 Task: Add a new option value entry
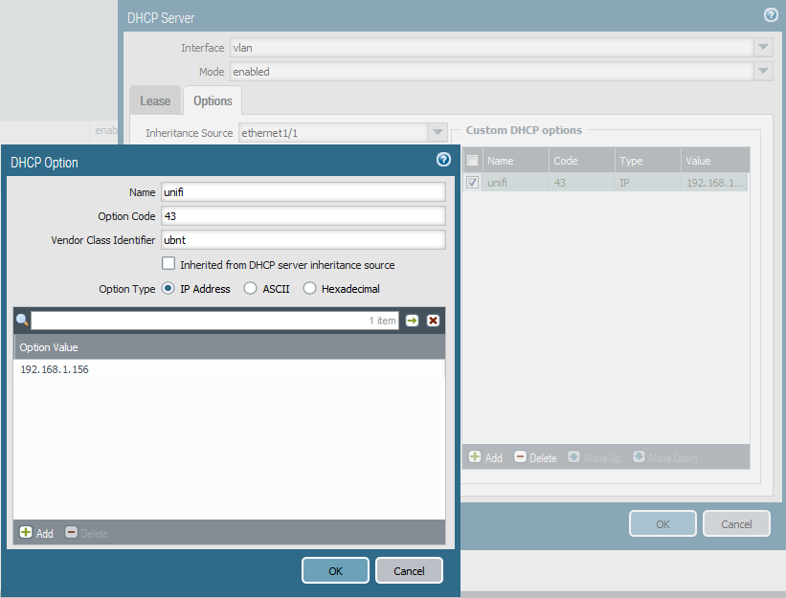click(x=36, y=533)
